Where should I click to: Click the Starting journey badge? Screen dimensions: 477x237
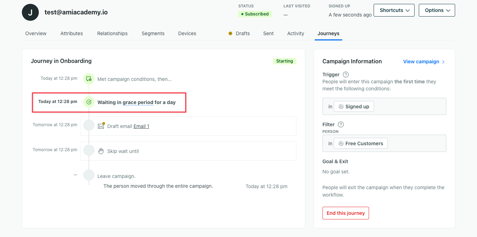284,61
